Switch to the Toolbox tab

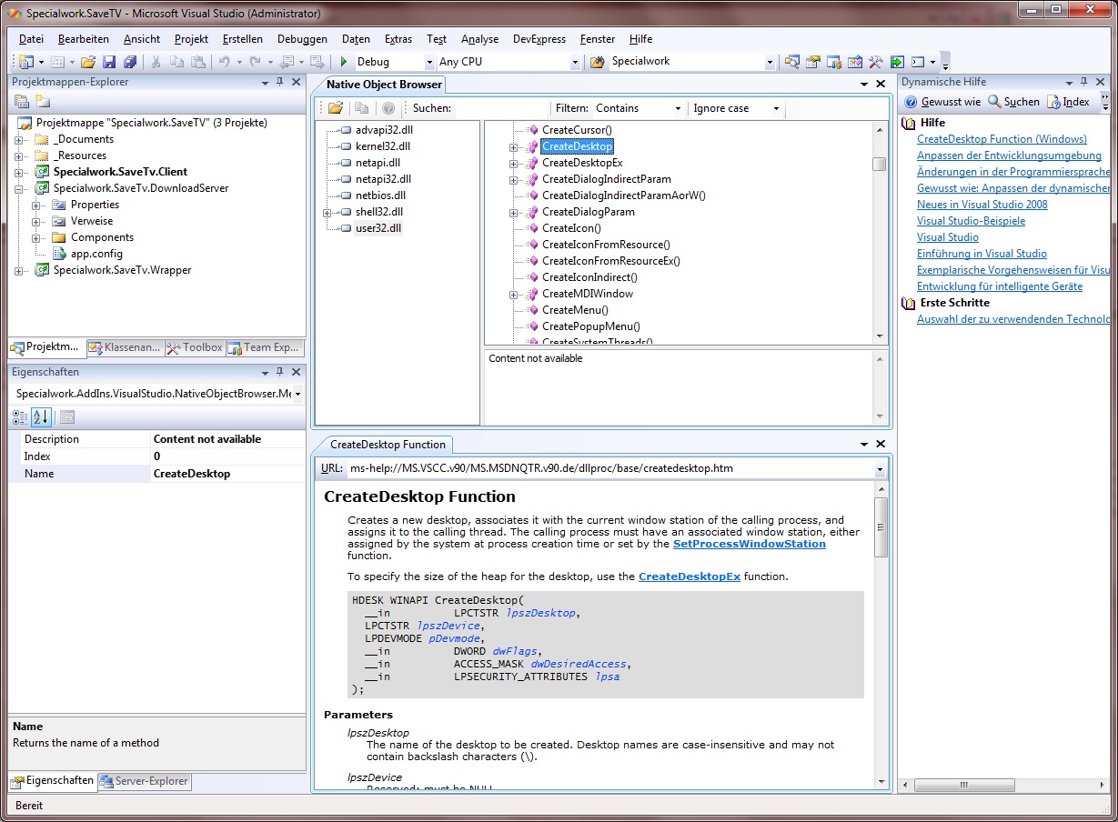[x=194, y=347]
